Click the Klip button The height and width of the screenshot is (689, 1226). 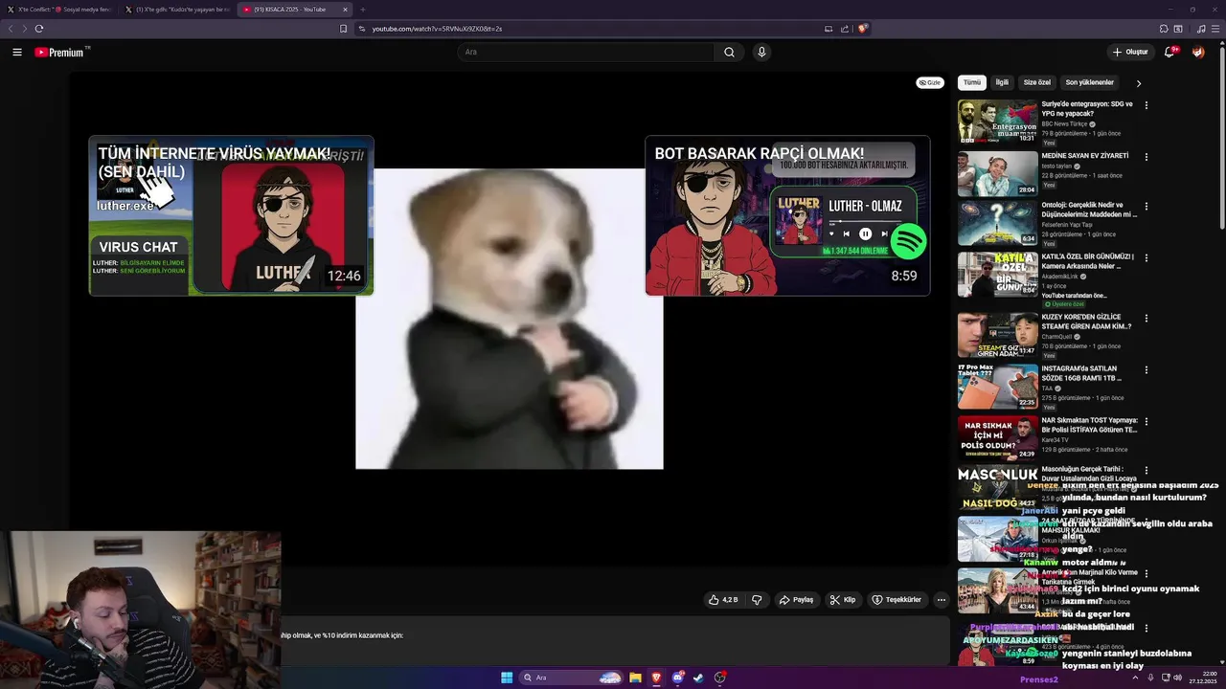(843, 600)
